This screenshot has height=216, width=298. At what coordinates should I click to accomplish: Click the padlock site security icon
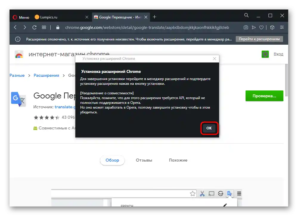pos(58,27)
